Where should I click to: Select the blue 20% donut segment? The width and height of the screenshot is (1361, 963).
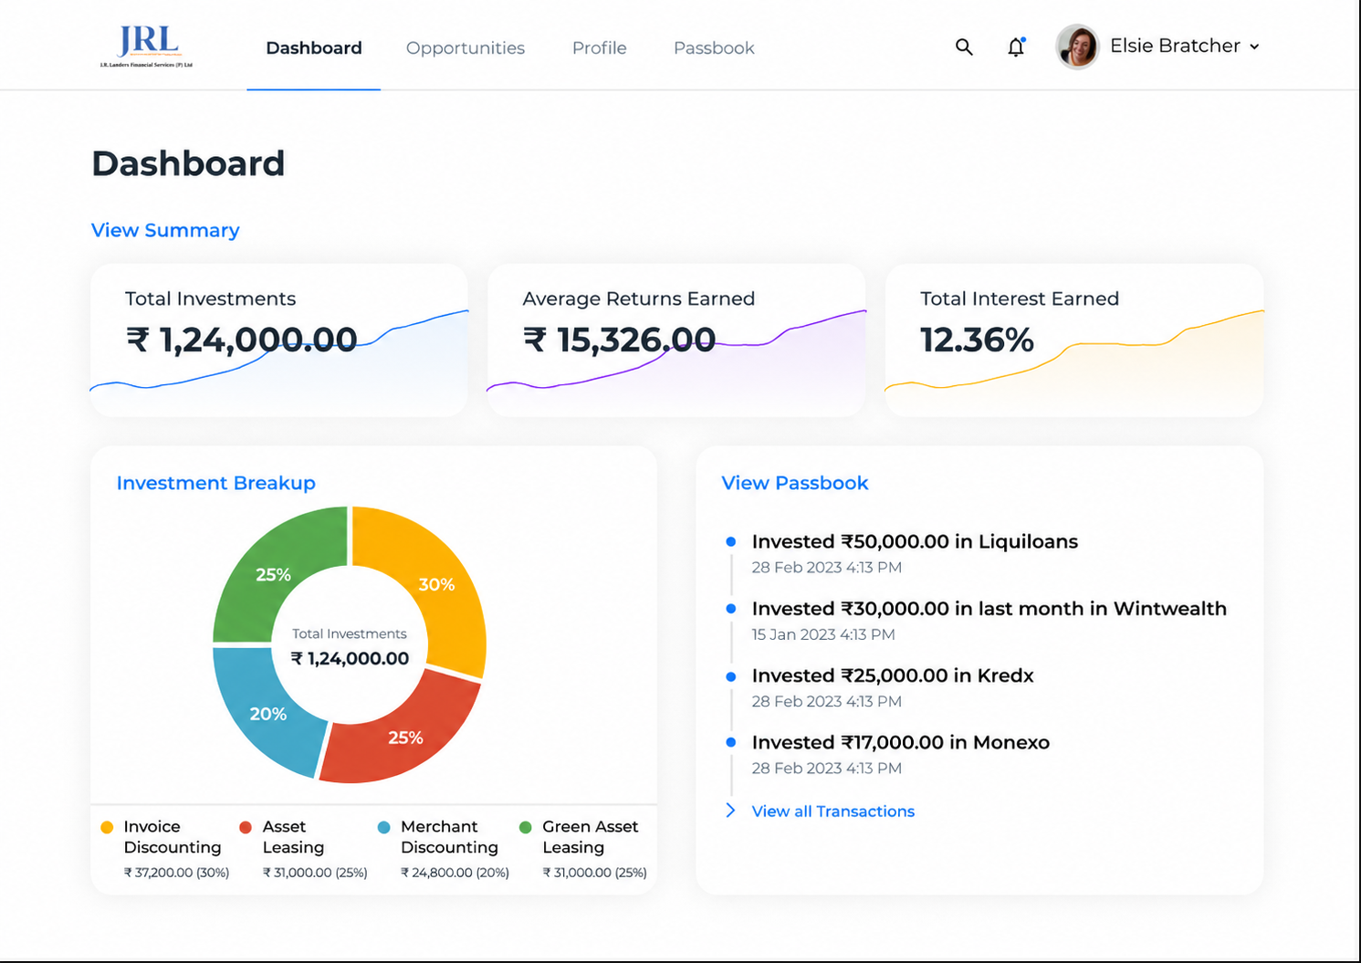pos(267,714)
